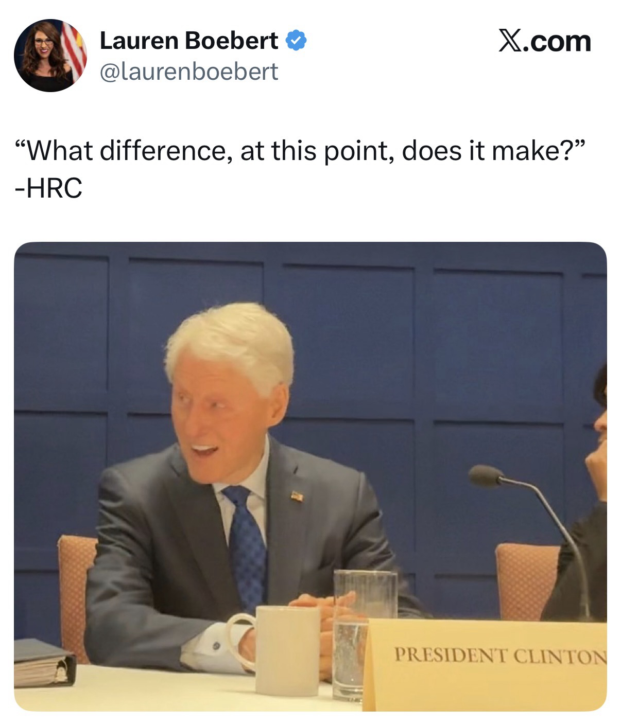The height and width of the screenshot is (726, 621).
Task: Visit the @laurenboebert handle link
Action: pyautogui.click(x=188, y=71)
